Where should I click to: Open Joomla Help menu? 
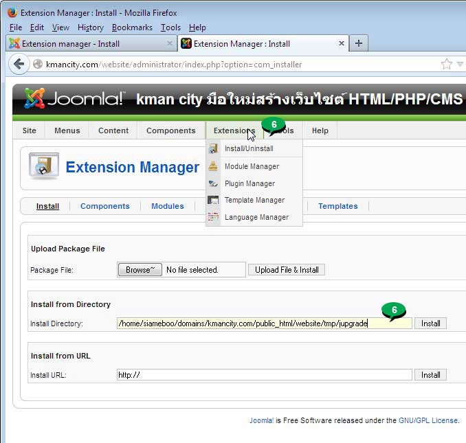point(320,130)
